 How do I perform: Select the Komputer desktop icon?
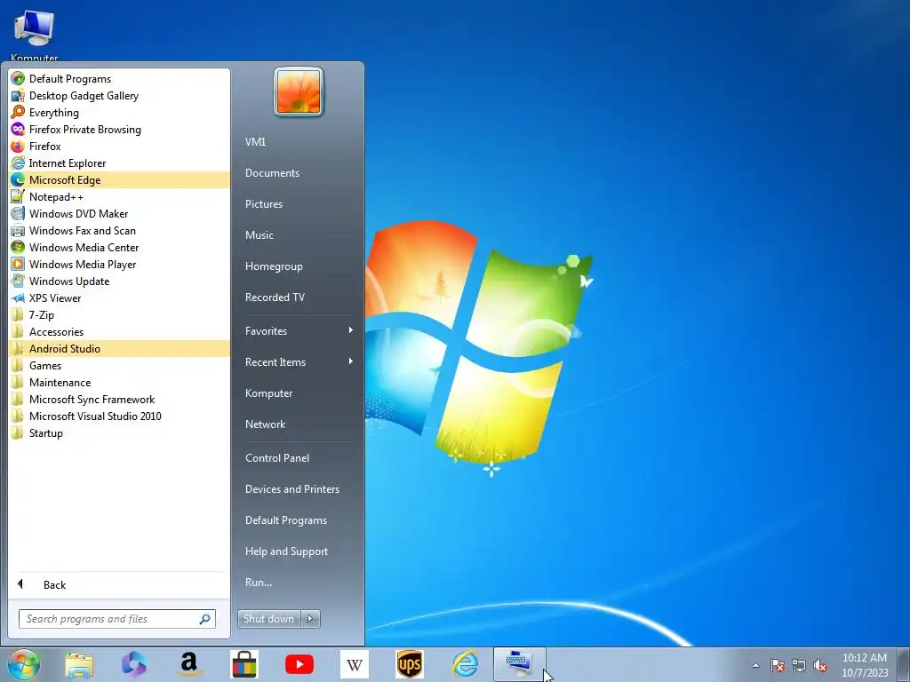click(35, 35)
